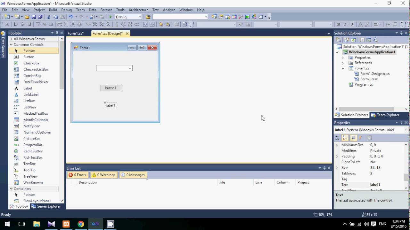
Task: Collapse the Common Controls toolbox group
Action: click(x=11, y=45)
